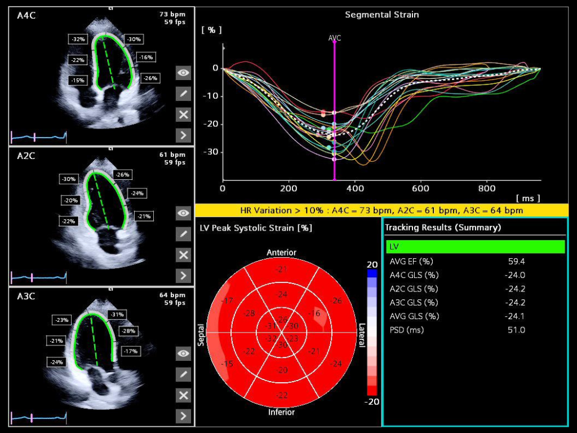Remove the A3C tracing with the X icon
Image resolution: width=577 pixels, height=433 pixels.
(x=183, y=395)
